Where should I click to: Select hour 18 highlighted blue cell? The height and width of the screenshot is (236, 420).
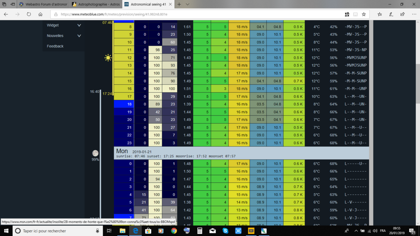tap(124, 104)
